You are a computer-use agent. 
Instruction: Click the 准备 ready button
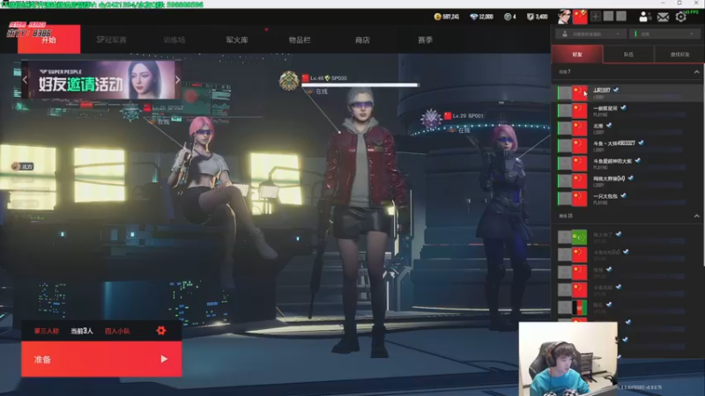pos(101,359)
